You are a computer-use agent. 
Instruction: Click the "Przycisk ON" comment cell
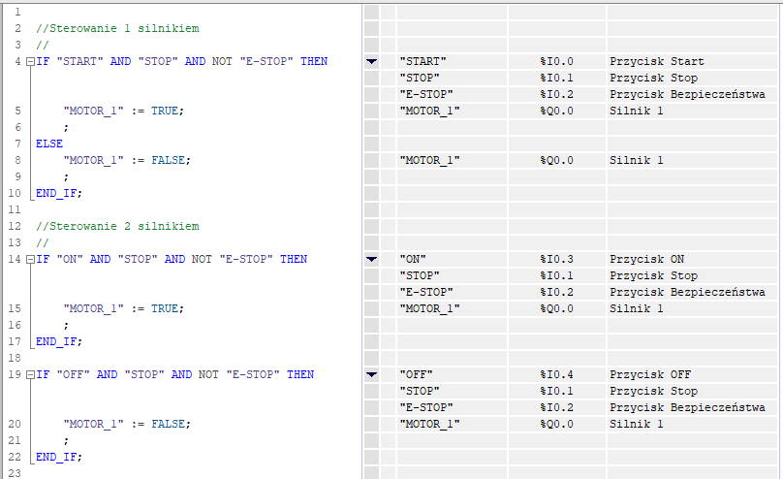point(649,260)
